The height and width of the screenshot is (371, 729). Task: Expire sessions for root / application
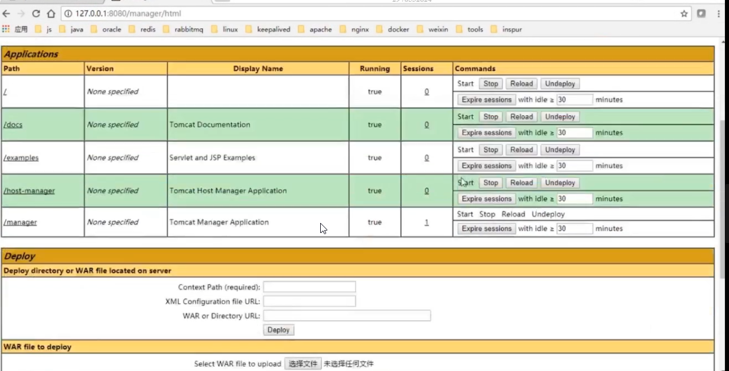point(487,100)
